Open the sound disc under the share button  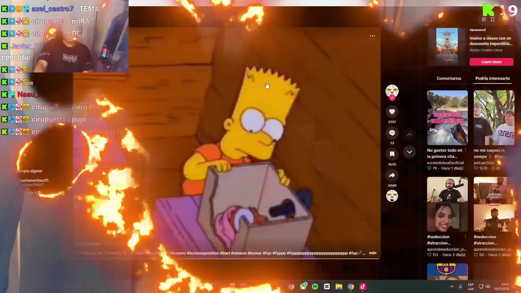pos(392,196)
